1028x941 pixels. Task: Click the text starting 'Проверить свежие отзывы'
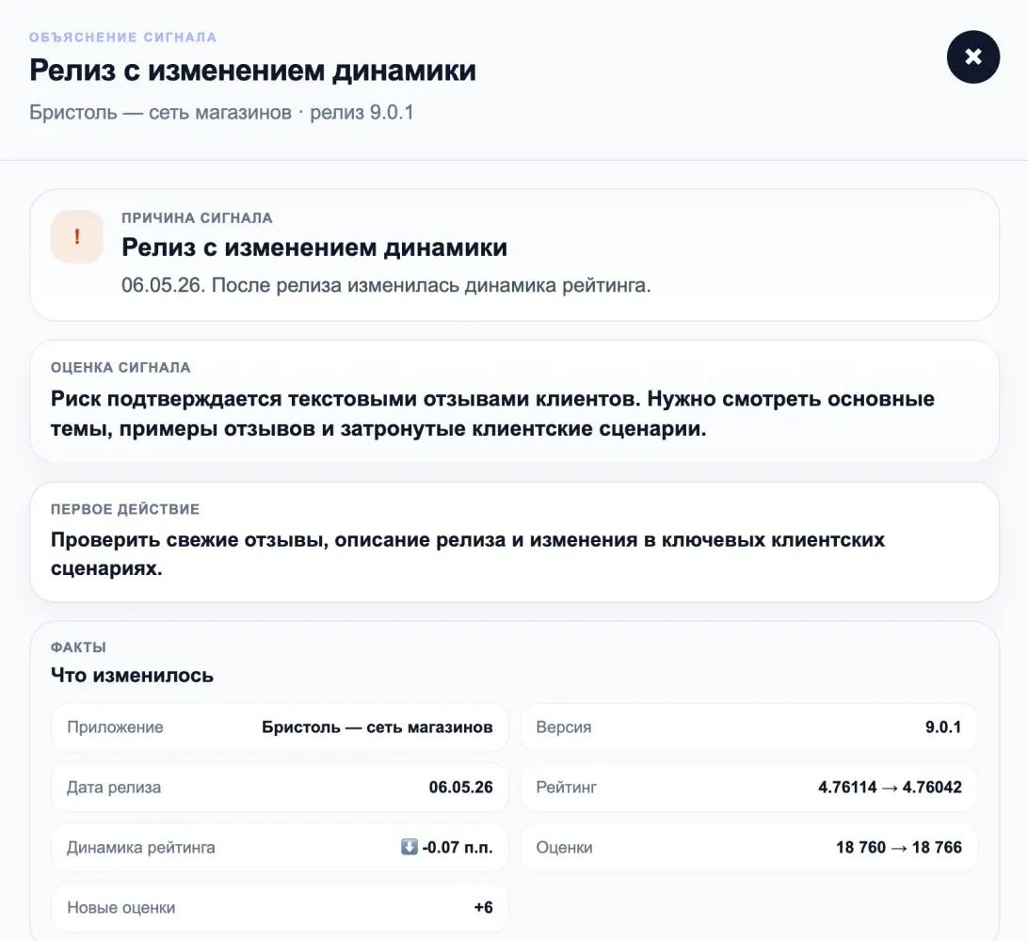click(x=468, y=553)
